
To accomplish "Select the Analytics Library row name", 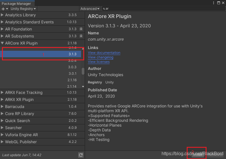I will coord(20,15).
